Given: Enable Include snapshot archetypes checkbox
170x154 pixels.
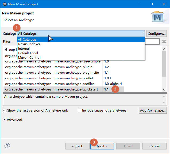Looking at the screenshot, I should [x=79, y=110].
